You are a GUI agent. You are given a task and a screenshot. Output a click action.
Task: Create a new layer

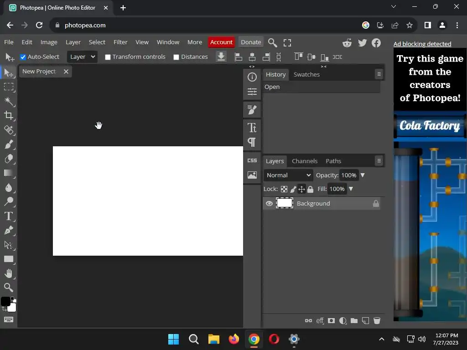click(x=365, y=320)
